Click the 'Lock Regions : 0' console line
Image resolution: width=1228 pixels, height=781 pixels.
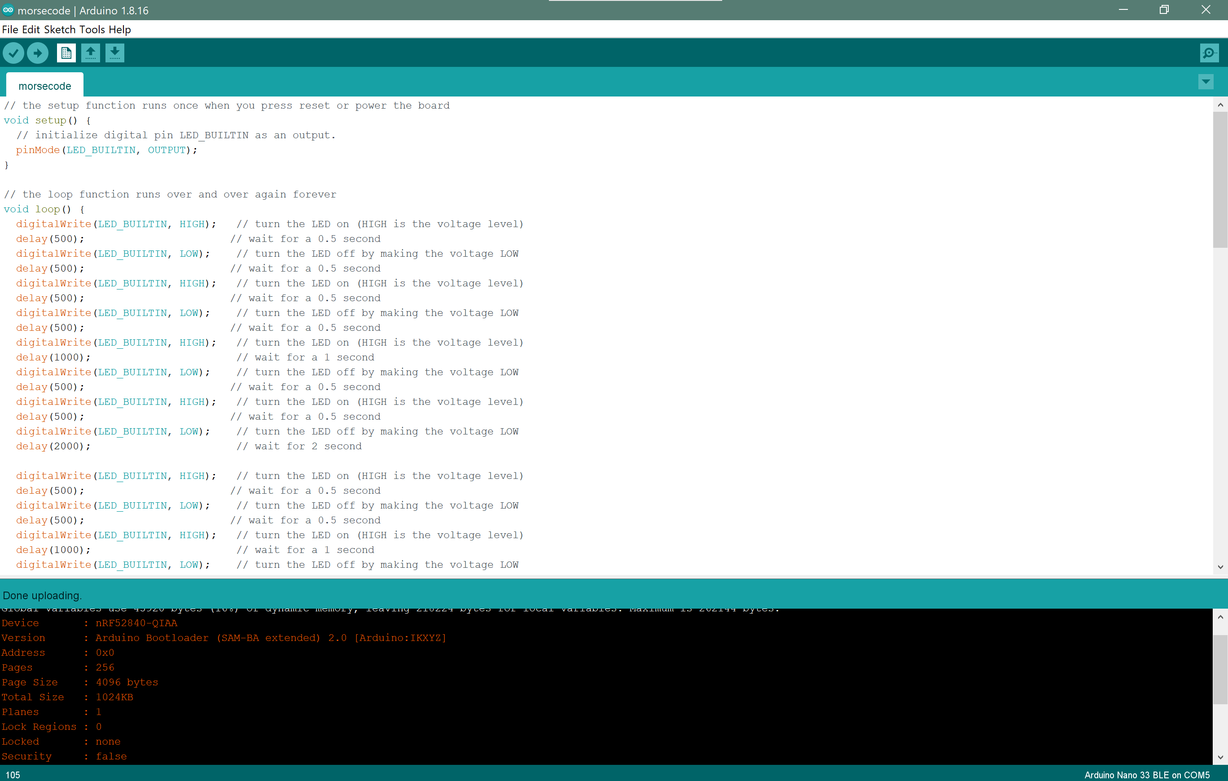tap(52, 726)
